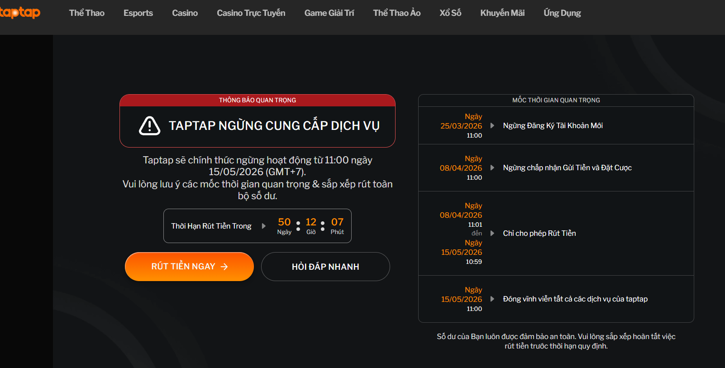Viewport: 725px width, 368px height.
Task: Open Casino Trực Tuyến in navigation
Action: pos(251,13)
